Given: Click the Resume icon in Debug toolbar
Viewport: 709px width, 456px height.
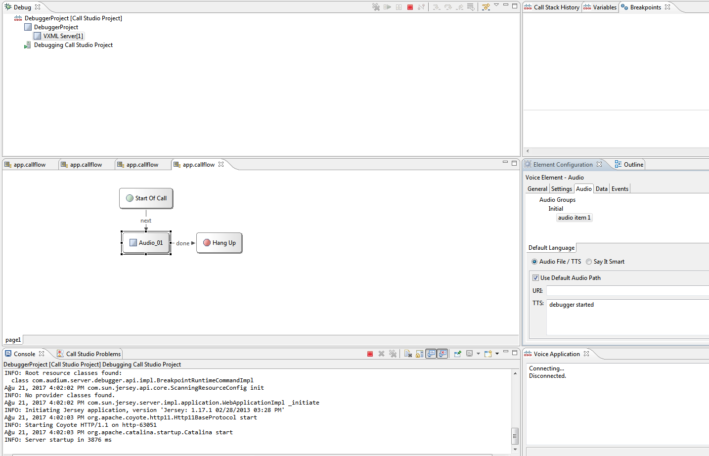Looking at the screenshot, I should tap(387, 7).
